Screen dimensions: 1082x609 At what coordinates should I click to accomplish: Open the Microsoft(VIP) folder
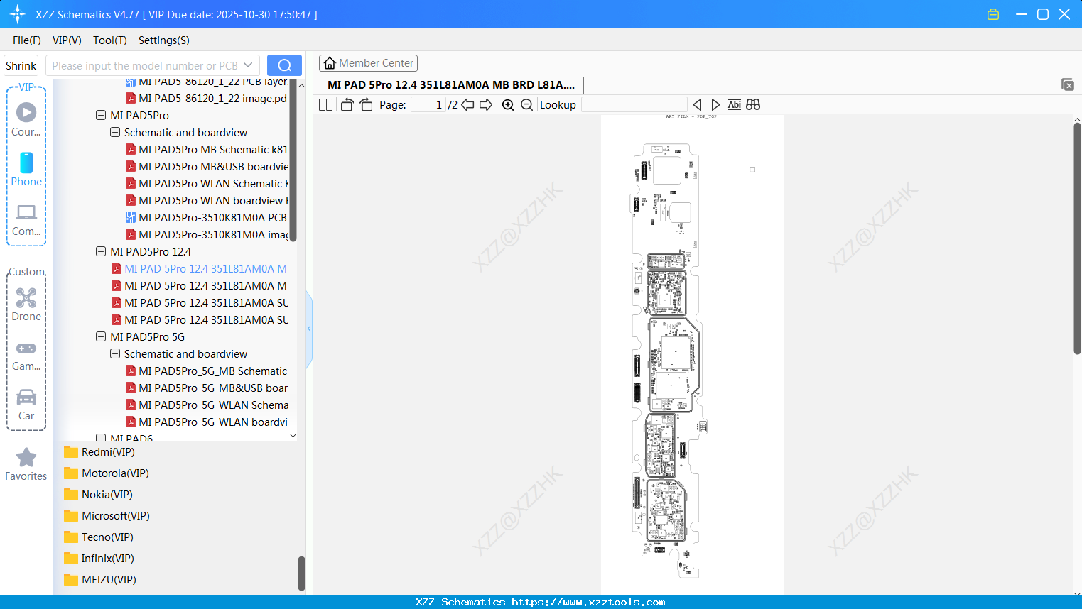point(107,515)
